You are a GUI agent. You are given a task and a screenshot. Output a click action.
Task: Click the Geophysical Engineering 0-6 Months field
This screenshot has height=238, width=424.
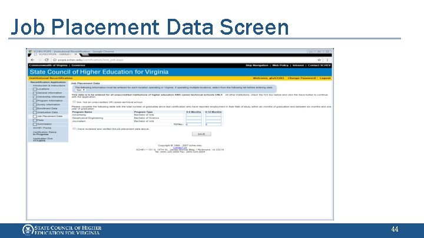(x=194, y=118)
